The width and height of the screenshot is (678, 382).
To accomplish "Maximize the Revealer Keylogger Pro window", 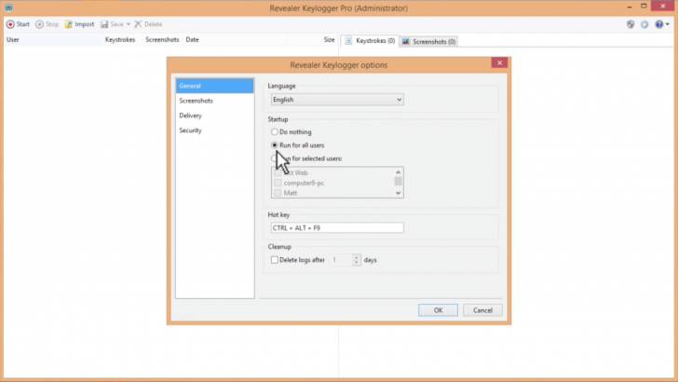I will pyautogui.click(x=644, y=7).
